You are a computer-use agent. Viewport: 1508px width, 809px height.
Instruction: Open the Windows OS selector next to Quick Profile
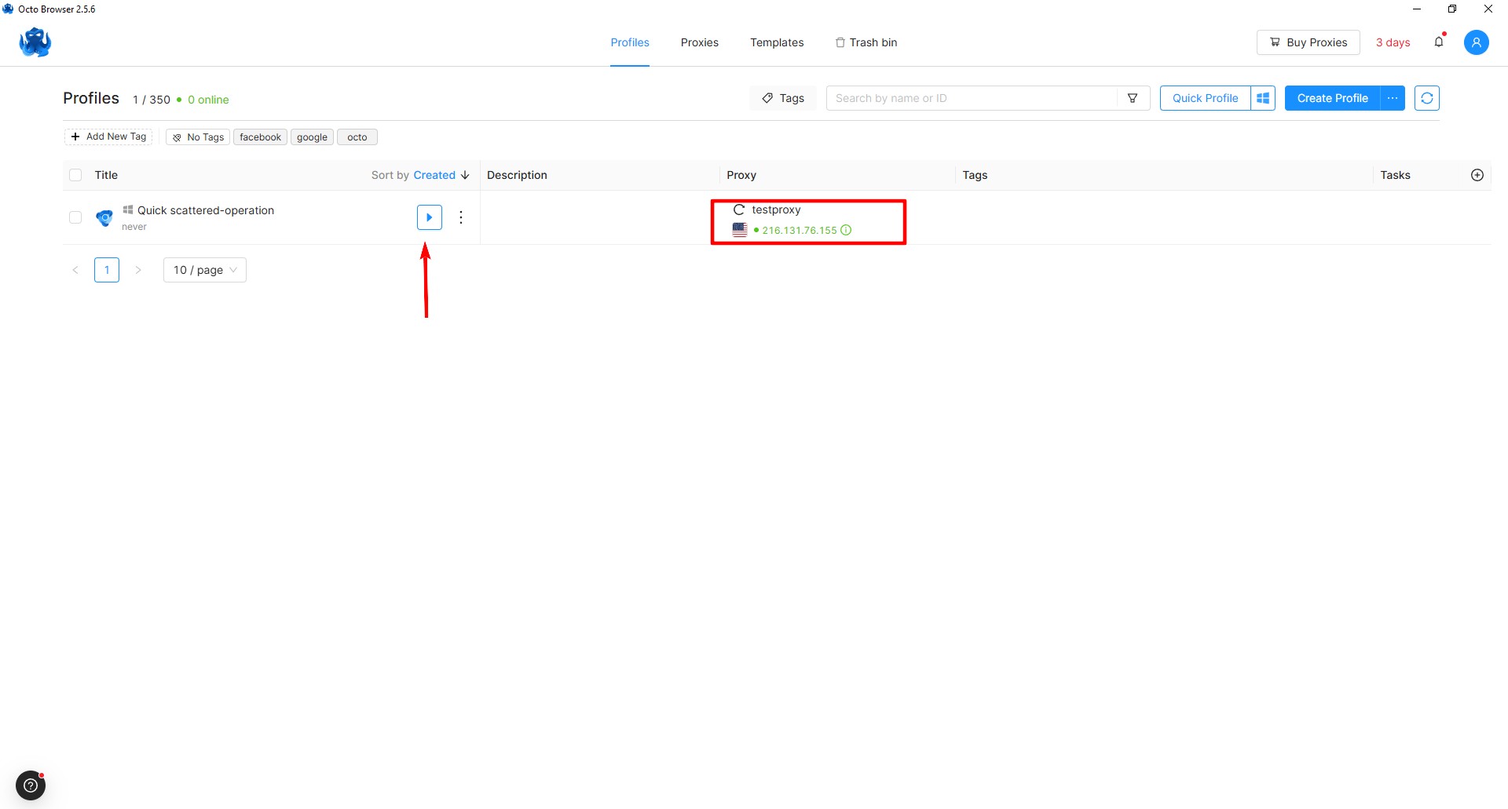point(1263,98)
